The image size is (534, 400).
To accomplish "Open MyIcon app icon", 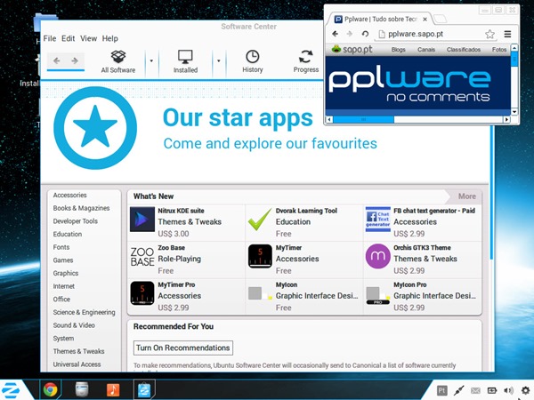I will (x=260, y=293).
